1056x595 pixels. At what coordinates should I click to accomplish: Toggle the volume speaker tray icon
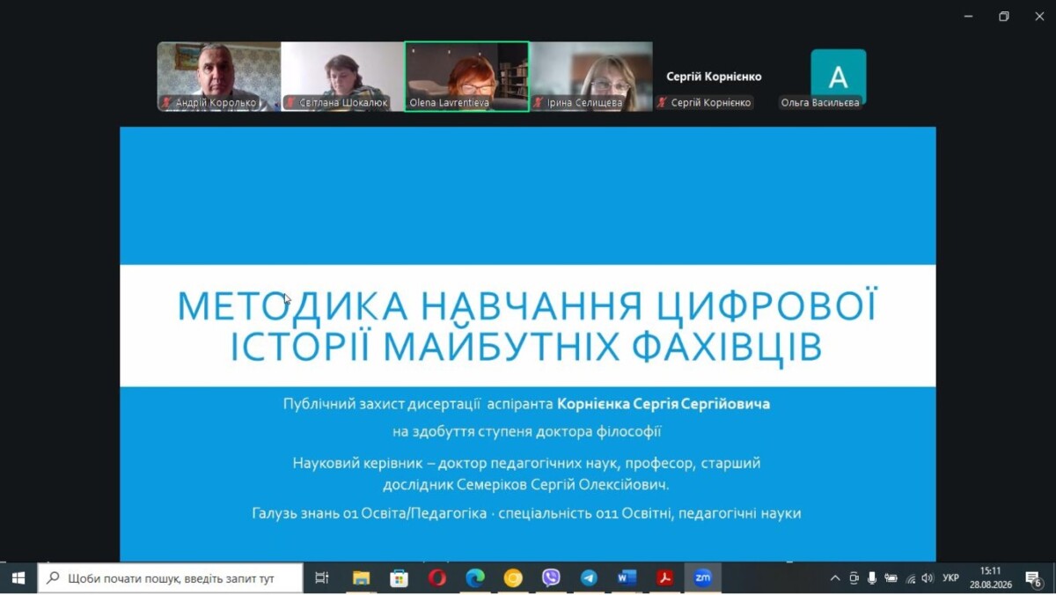(x=928, y=578)
